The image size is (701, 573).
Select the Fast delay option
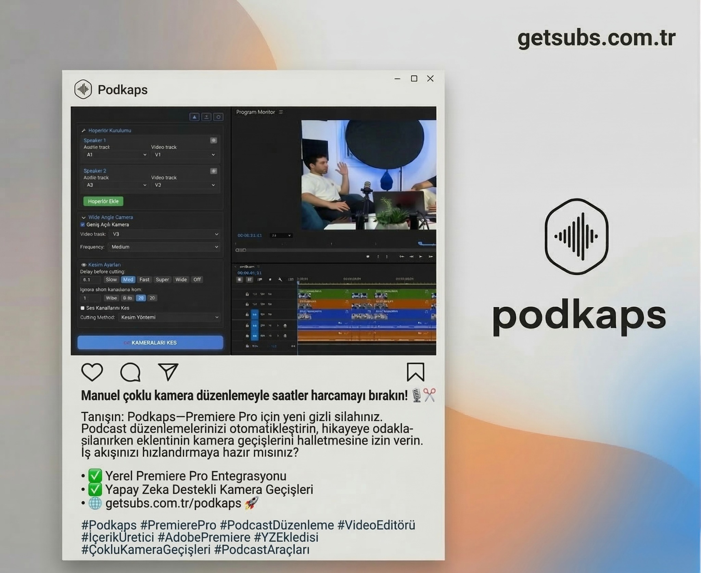pyautogui.click(x=144, y=279)
